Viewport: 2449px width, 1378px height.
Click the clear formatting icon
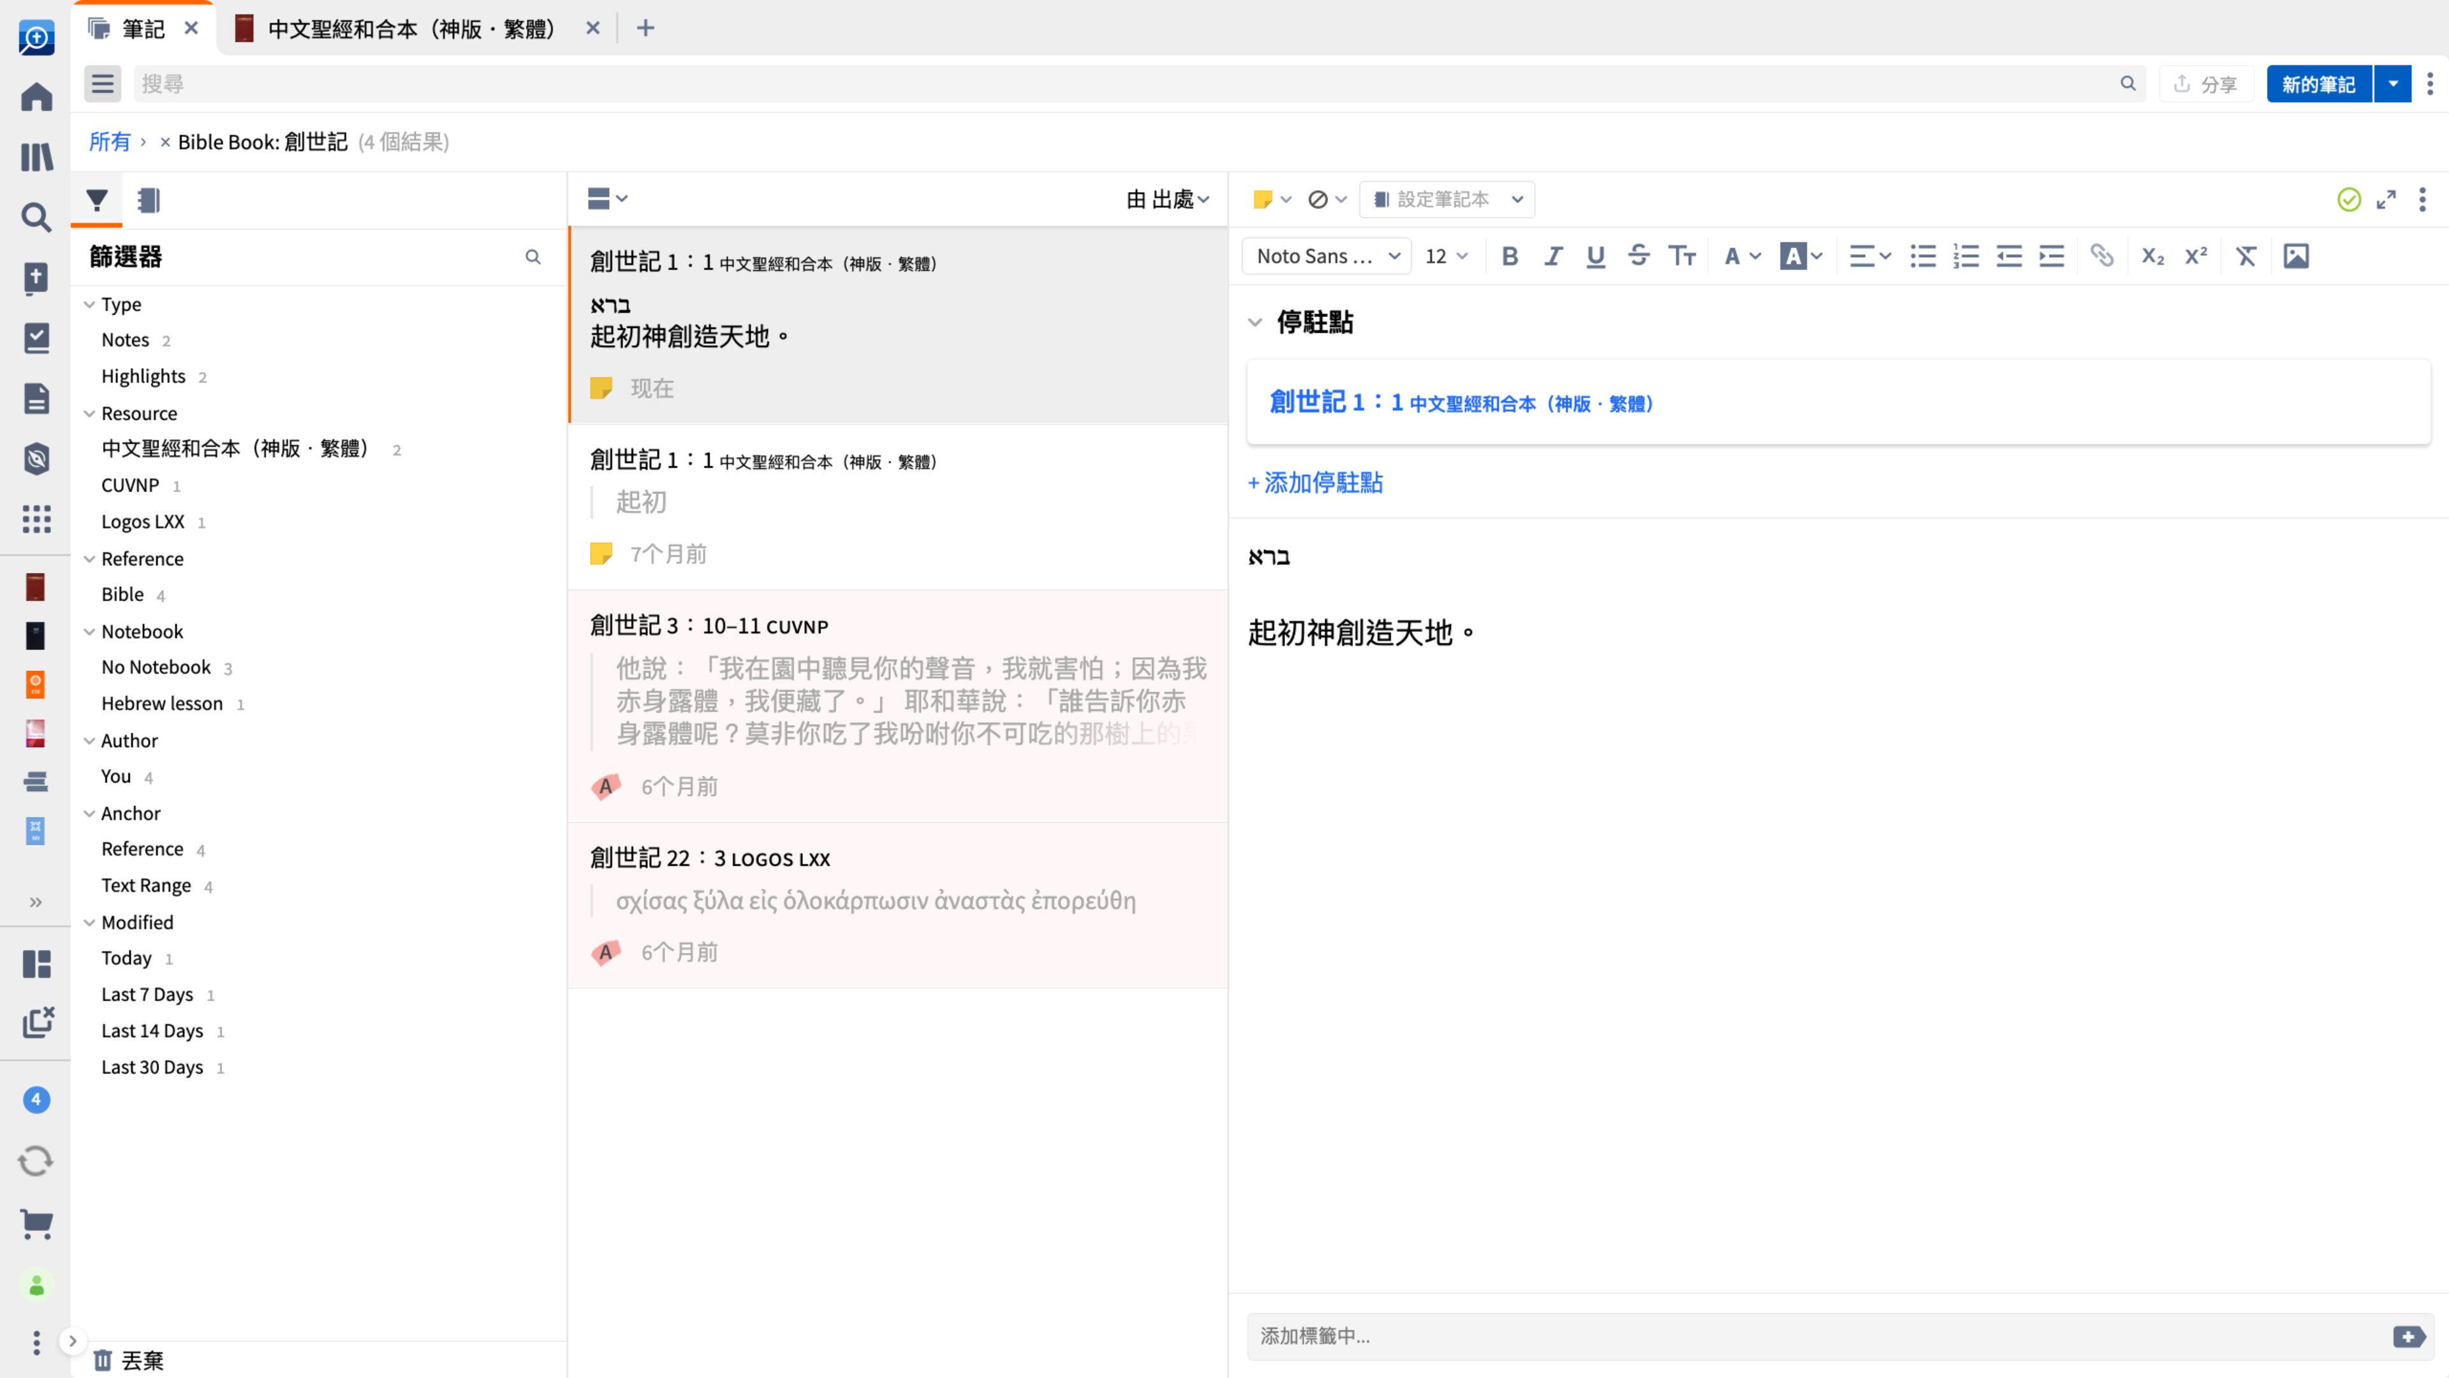coord(2246,256)
